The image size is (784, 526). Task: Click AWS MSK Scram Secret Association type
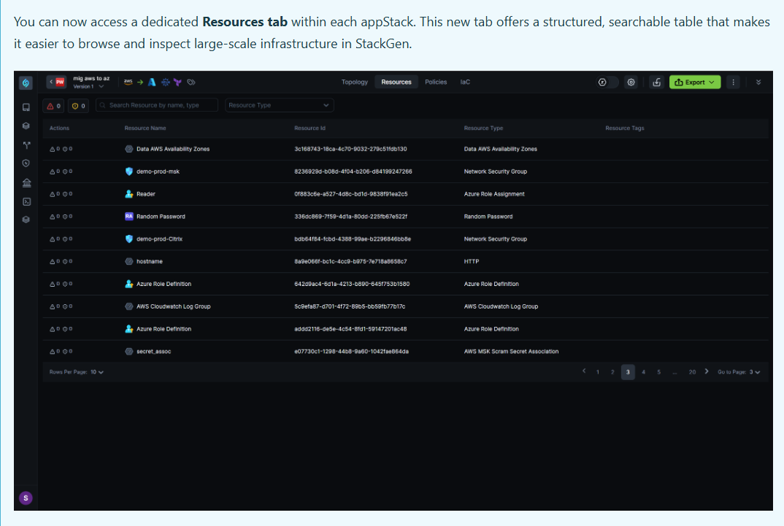coord(511,351)
